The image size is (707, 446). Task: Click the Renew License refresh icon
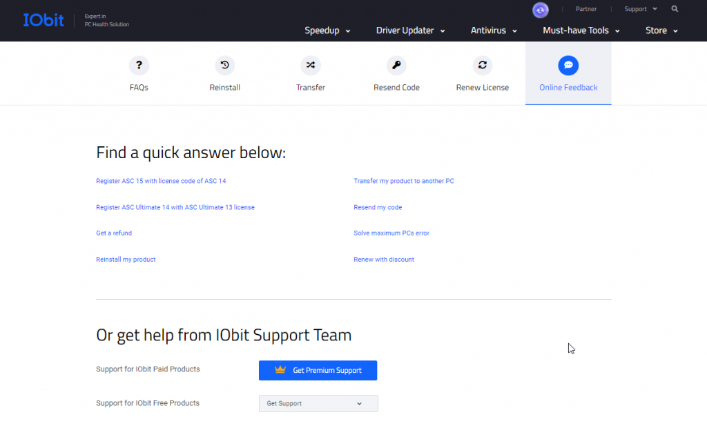[x=483, y=66]
